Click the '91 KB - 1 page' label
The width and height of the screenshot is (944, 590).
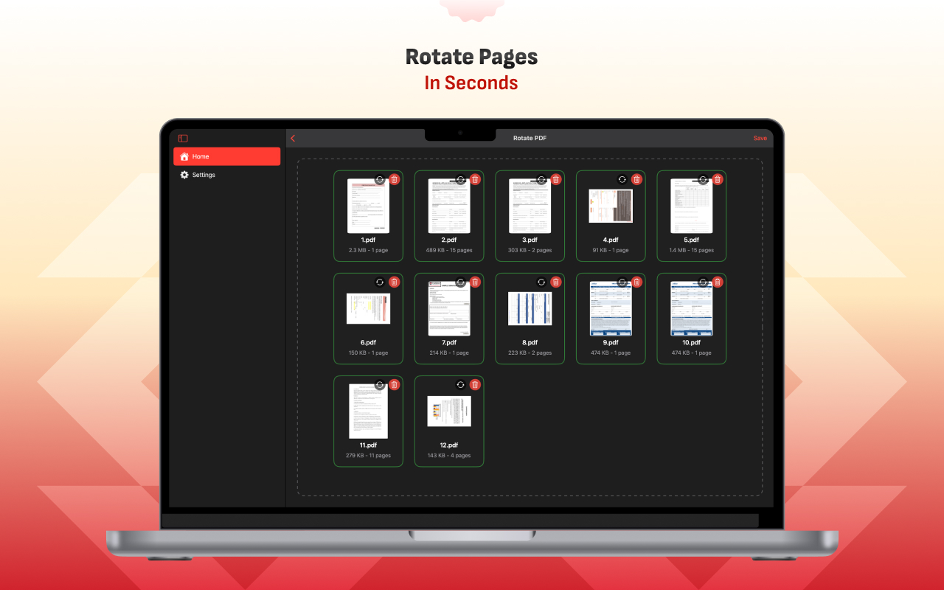[x=611, y=251]
